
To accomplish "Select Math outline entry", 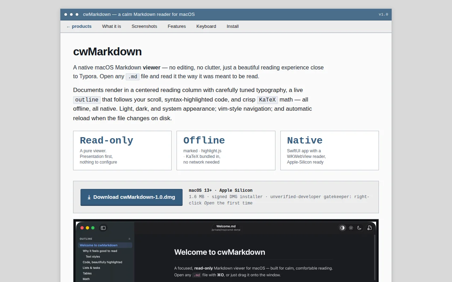I will (x=86, y=279).
